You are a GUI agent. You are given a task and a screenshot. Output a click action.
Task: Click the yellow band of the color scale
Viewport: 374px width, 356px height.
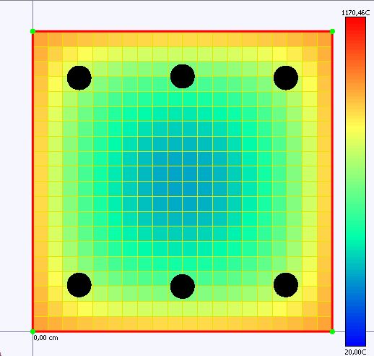pyautogui.click(x=356, y=125)
